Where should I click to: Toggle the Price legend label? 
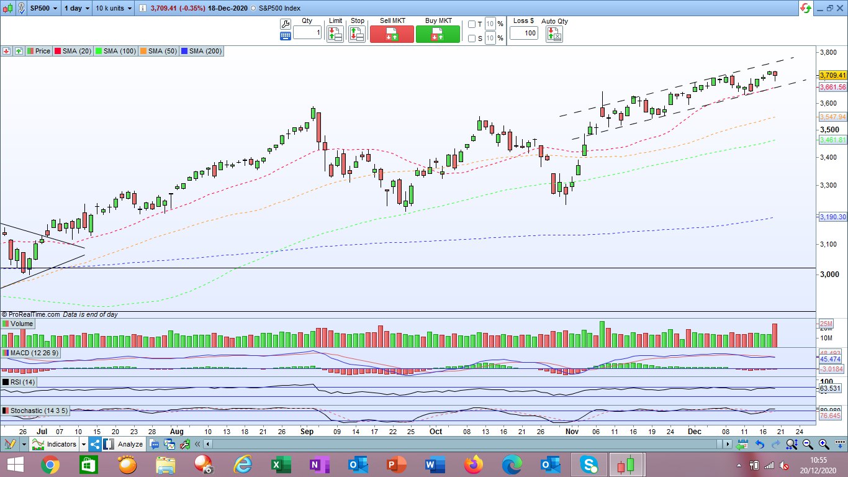38,51
